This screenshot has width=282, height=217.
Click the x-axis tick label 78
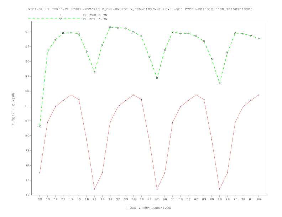tap(243, 199)
